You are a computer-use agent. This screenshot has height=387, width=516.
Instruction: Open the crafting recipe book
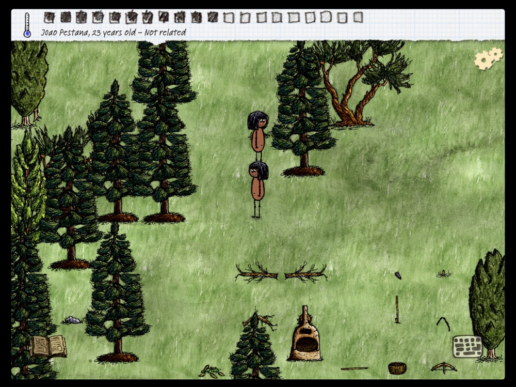pyautogui.click(x=49, y=347)
